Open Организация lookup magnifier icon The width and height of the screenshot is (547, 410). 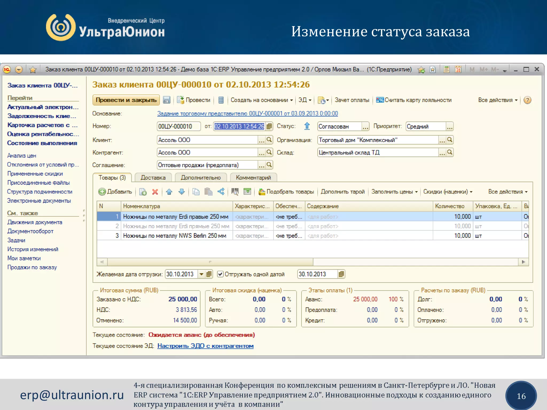450,140
